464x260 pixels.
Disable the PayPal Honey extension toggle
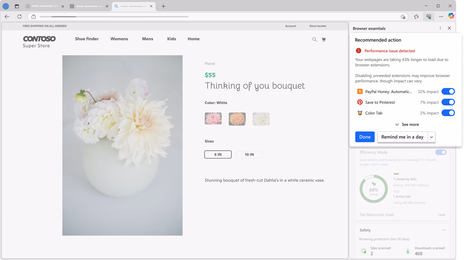(x=448, y=92)
